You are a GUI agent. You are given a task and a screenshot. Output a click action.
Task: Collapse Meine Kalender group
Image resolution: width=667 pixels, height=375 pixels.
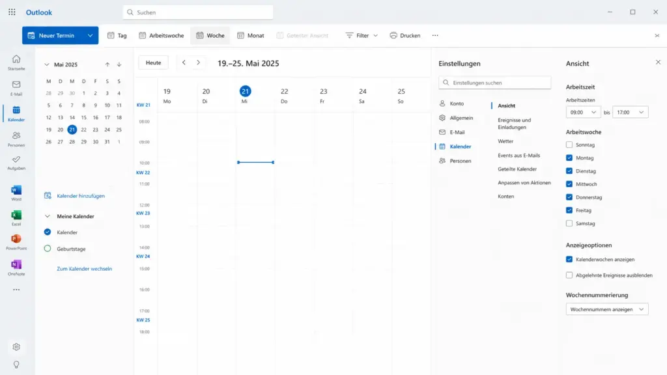click(x=47, y=216)
